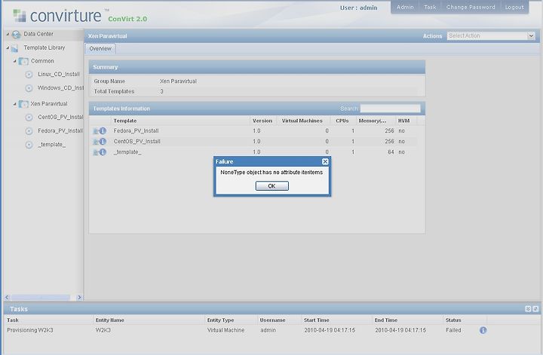
Task: Select CentOS_PV_Install in the tree
Action: pos(60,118)
